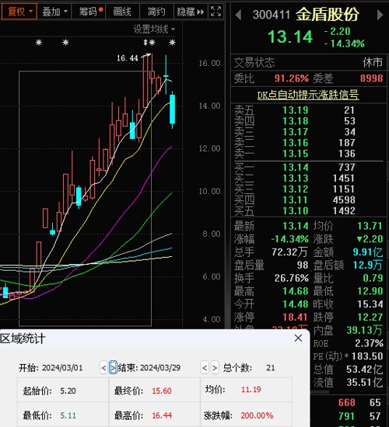The width and height of the screenshot is (389, 427).
Task: Click the 卖一 price 13.15
Action: [x=296, y=154]
